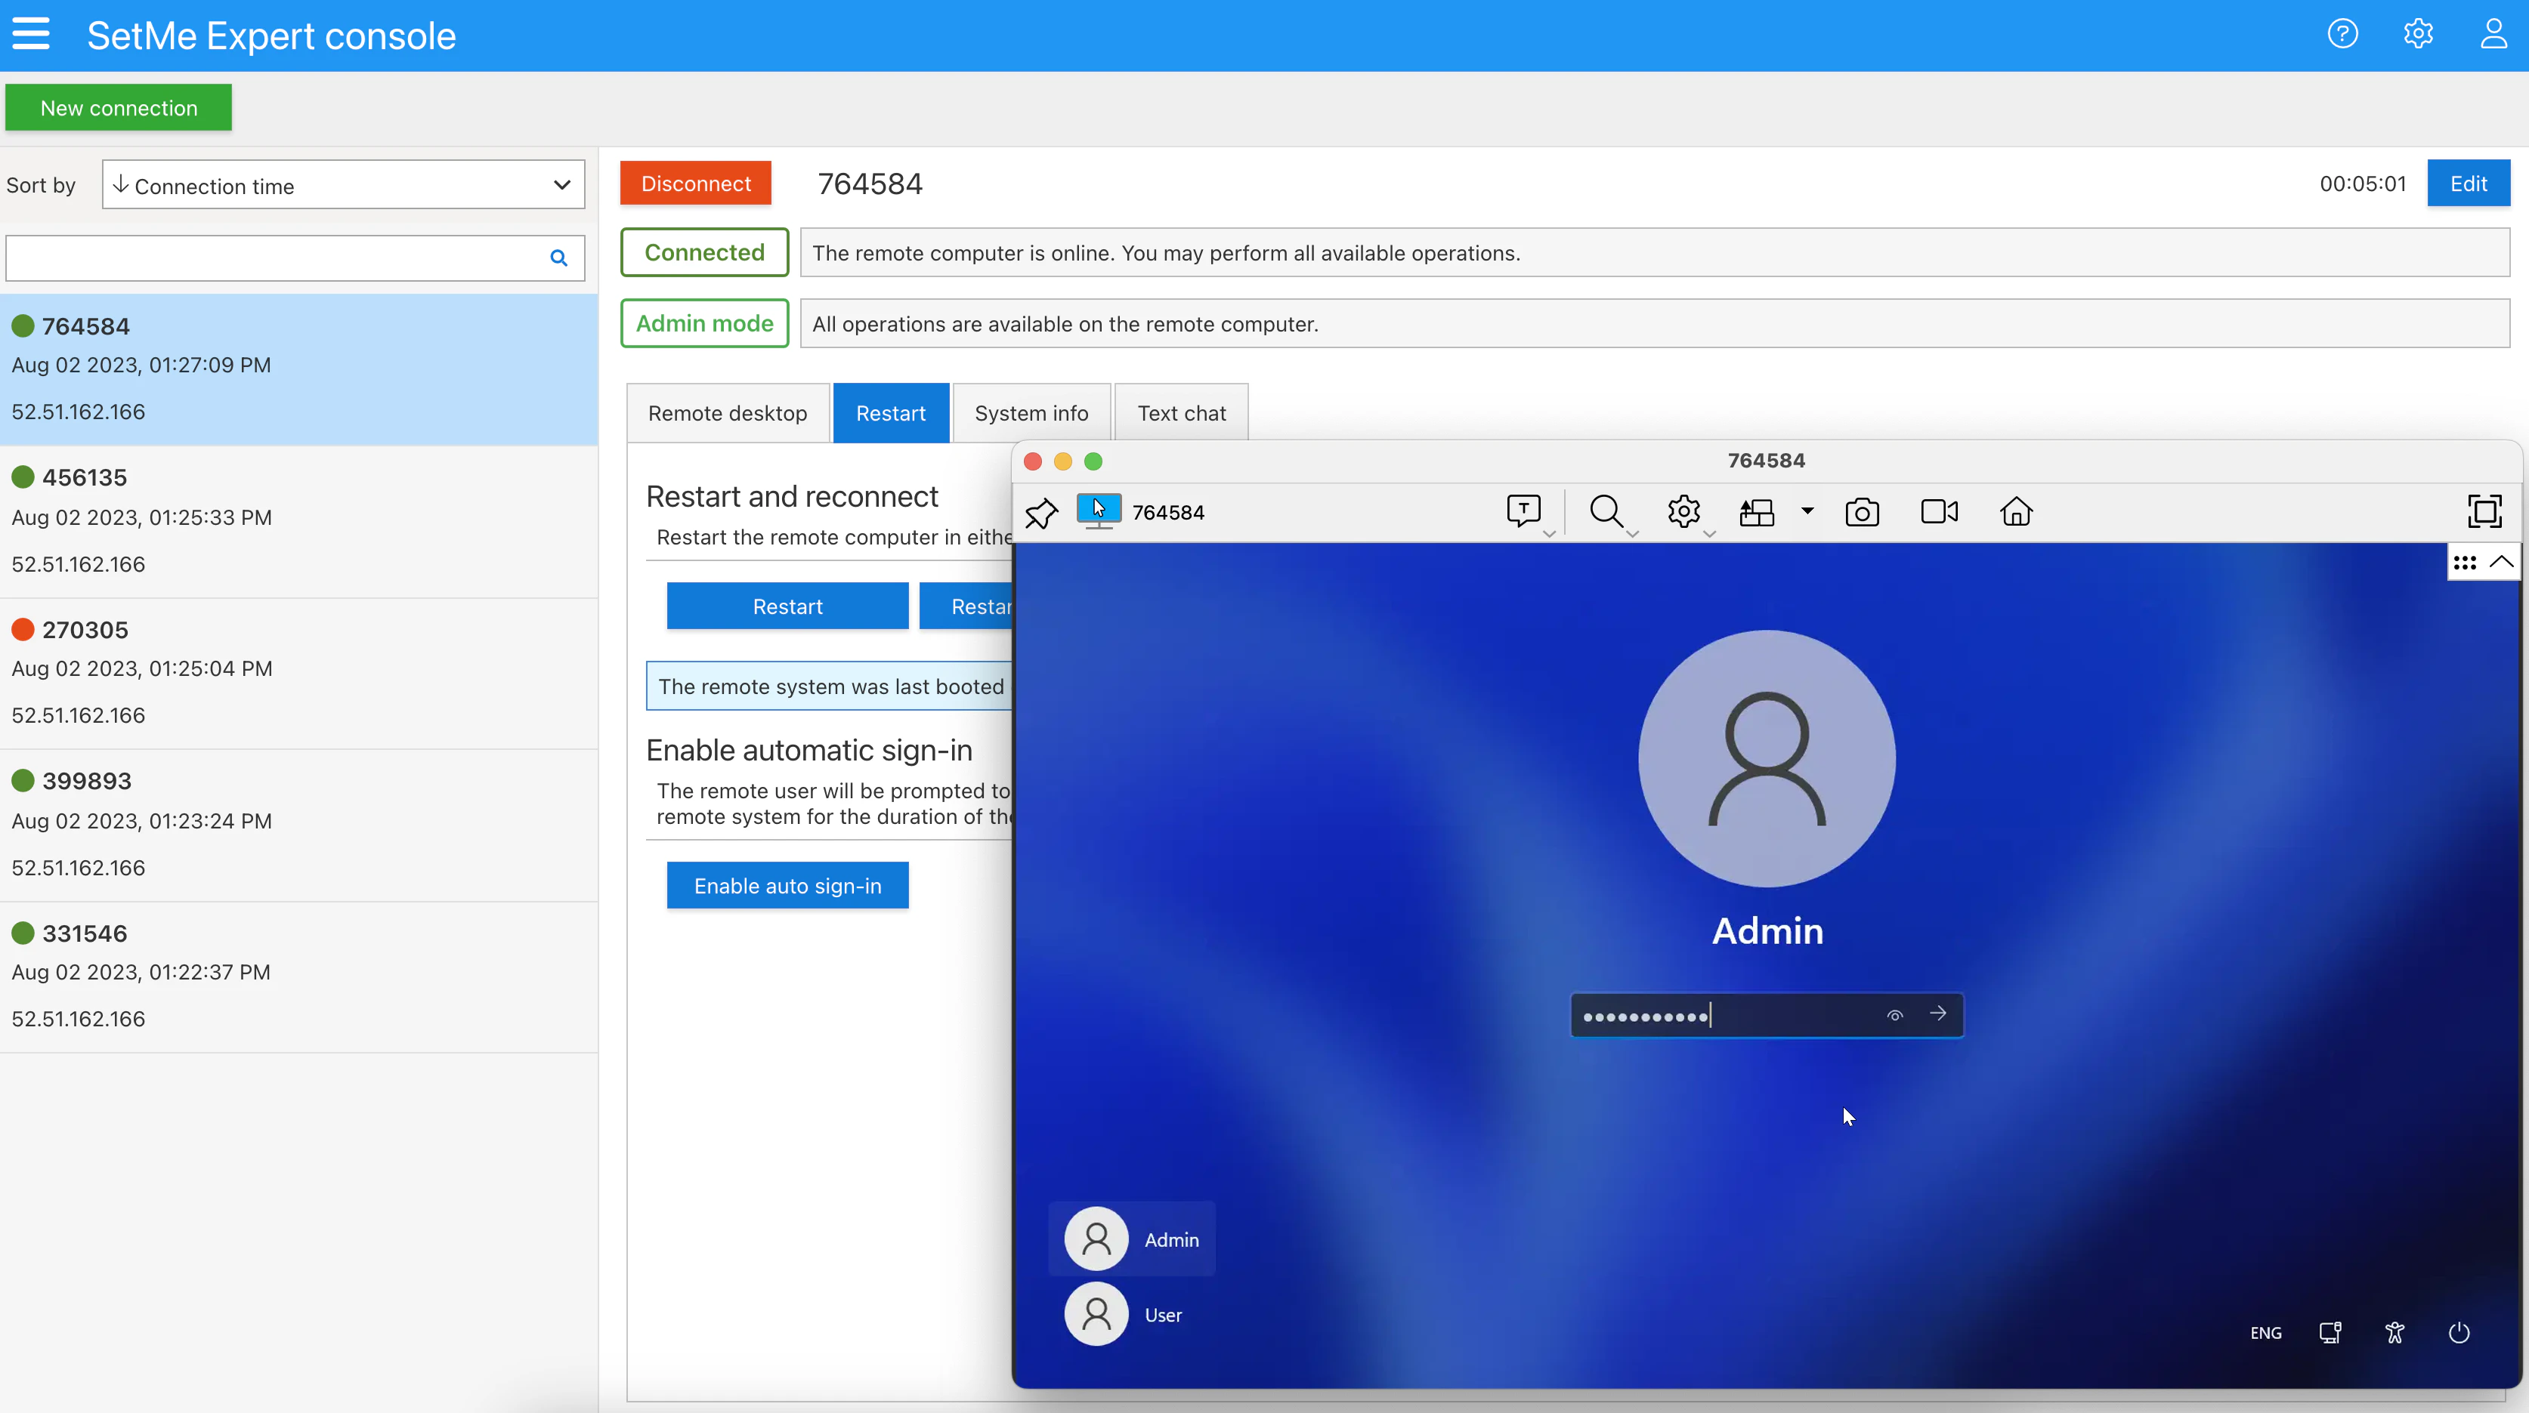
Task: Toggle the pin icon to keep toolbar visible
Action: pos(1042,512)
